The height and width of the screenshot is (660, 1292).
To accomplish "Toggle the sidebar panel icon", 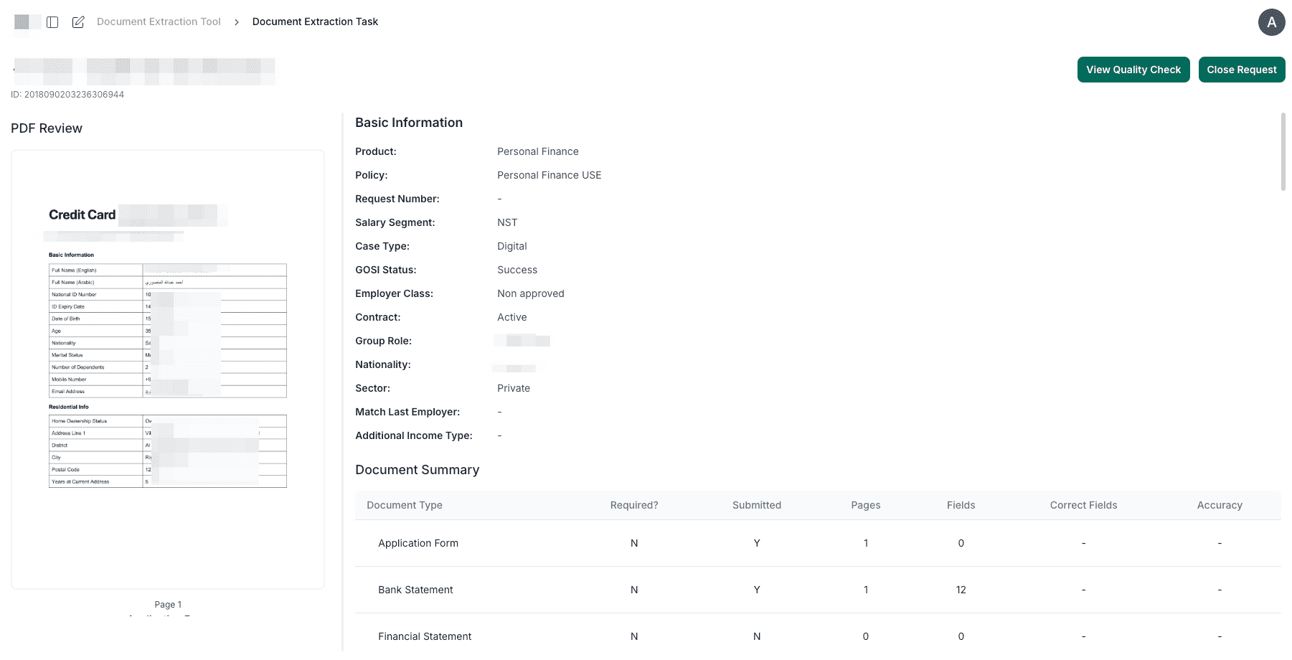I will (x=52, y=22).
